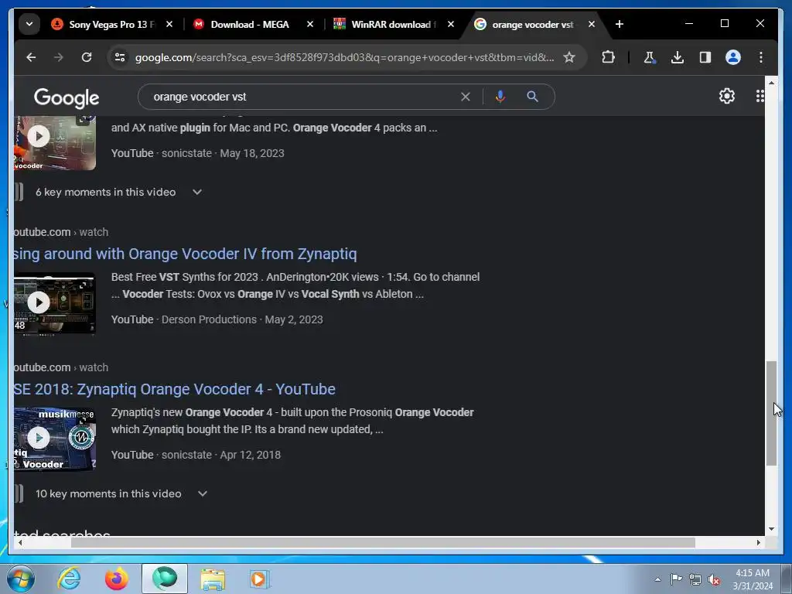Click the horizontal scroll left arrow
Viewport: 792px width, 594px height.
point(19,542)
